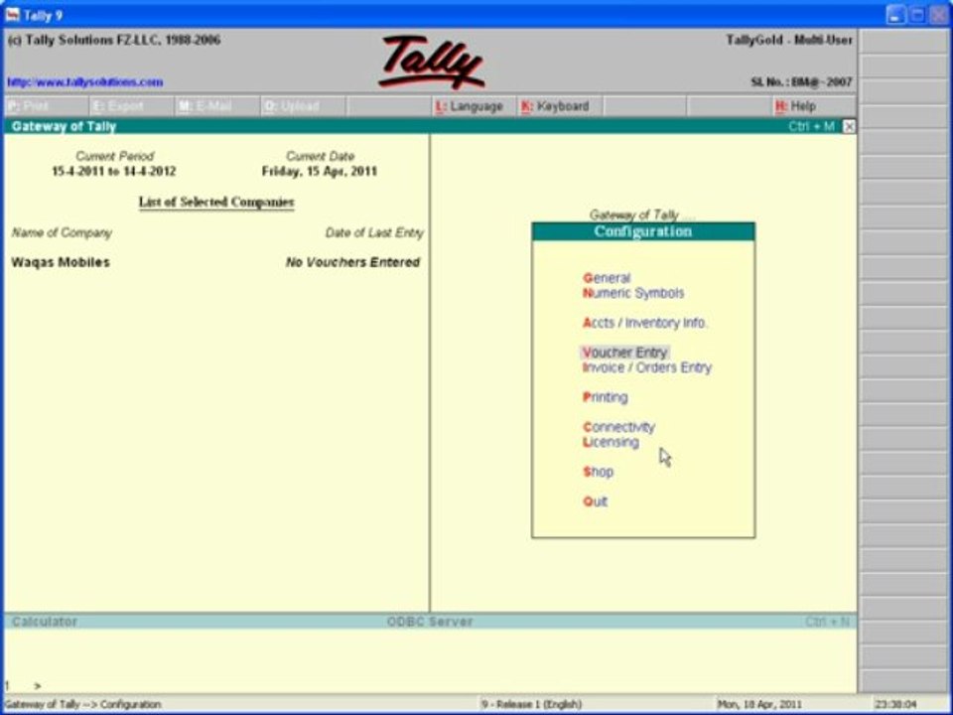Select Printing in Configuration menu

coord(606,397)
